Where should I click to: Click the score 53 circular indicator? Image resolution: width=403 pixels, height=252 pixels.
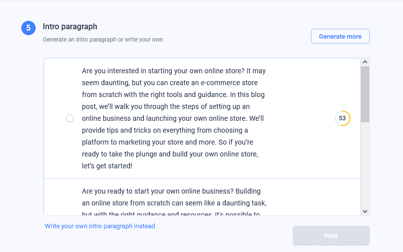(342, 118)
